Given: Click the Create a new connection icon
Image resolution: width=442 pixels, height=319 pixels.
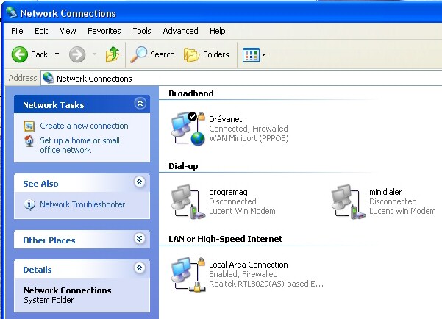Looking at the screenshot, I should point(29,126).
